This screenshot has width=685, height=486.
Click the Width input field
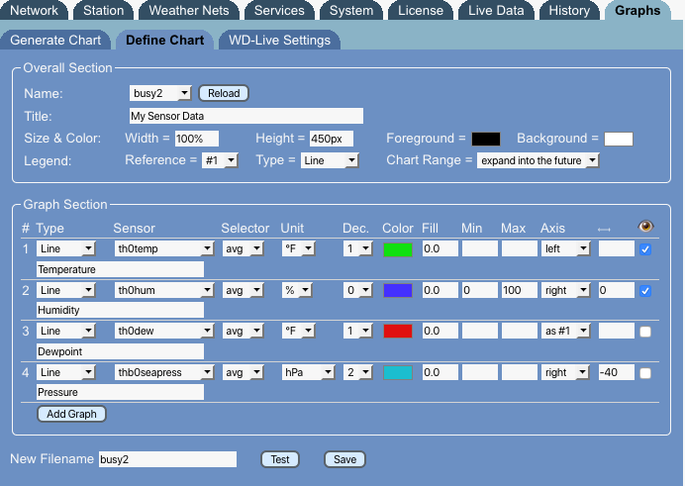pyautogui.click(x=197, y=139)
